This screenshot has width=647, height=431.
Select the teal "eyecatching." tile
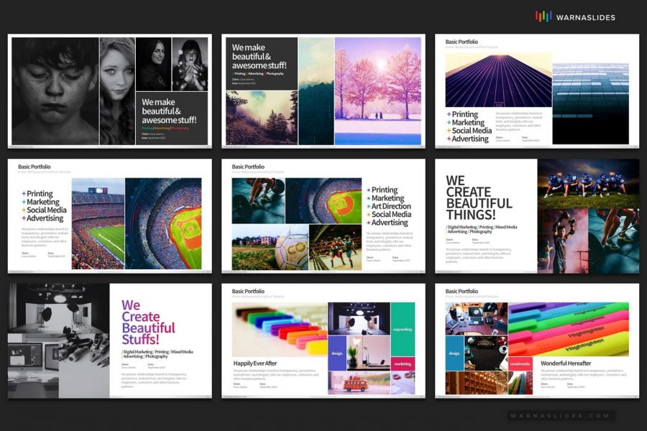[x=403, y=329]
